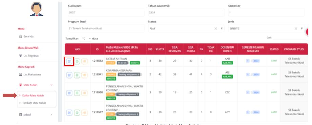Viewport: 312px width, 125px height.
Task: Click the DOSEN/TIM DOSEN column header
Action: click(227, 49)
